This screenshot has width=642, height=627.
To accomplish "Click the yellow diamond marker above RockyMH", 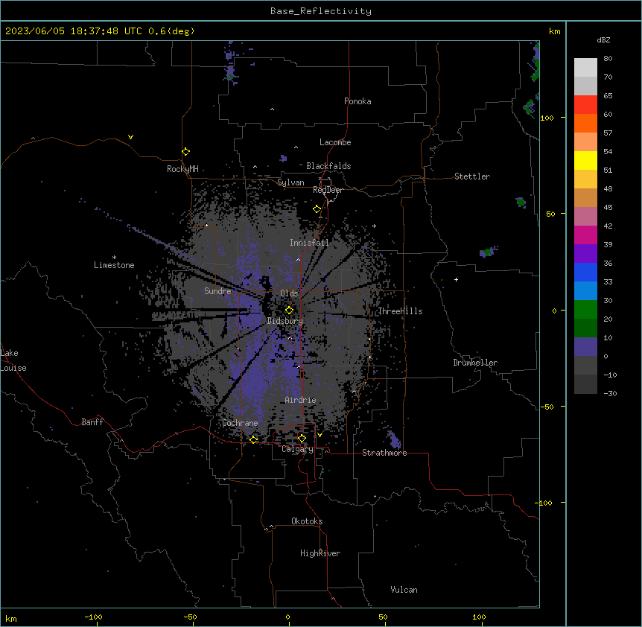I will 186,152.
